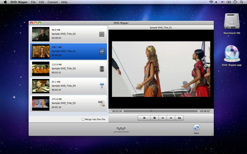The width and height of the screenshot is (247, 154).
Task: Open the Help menu
Action: click(64, 2)
